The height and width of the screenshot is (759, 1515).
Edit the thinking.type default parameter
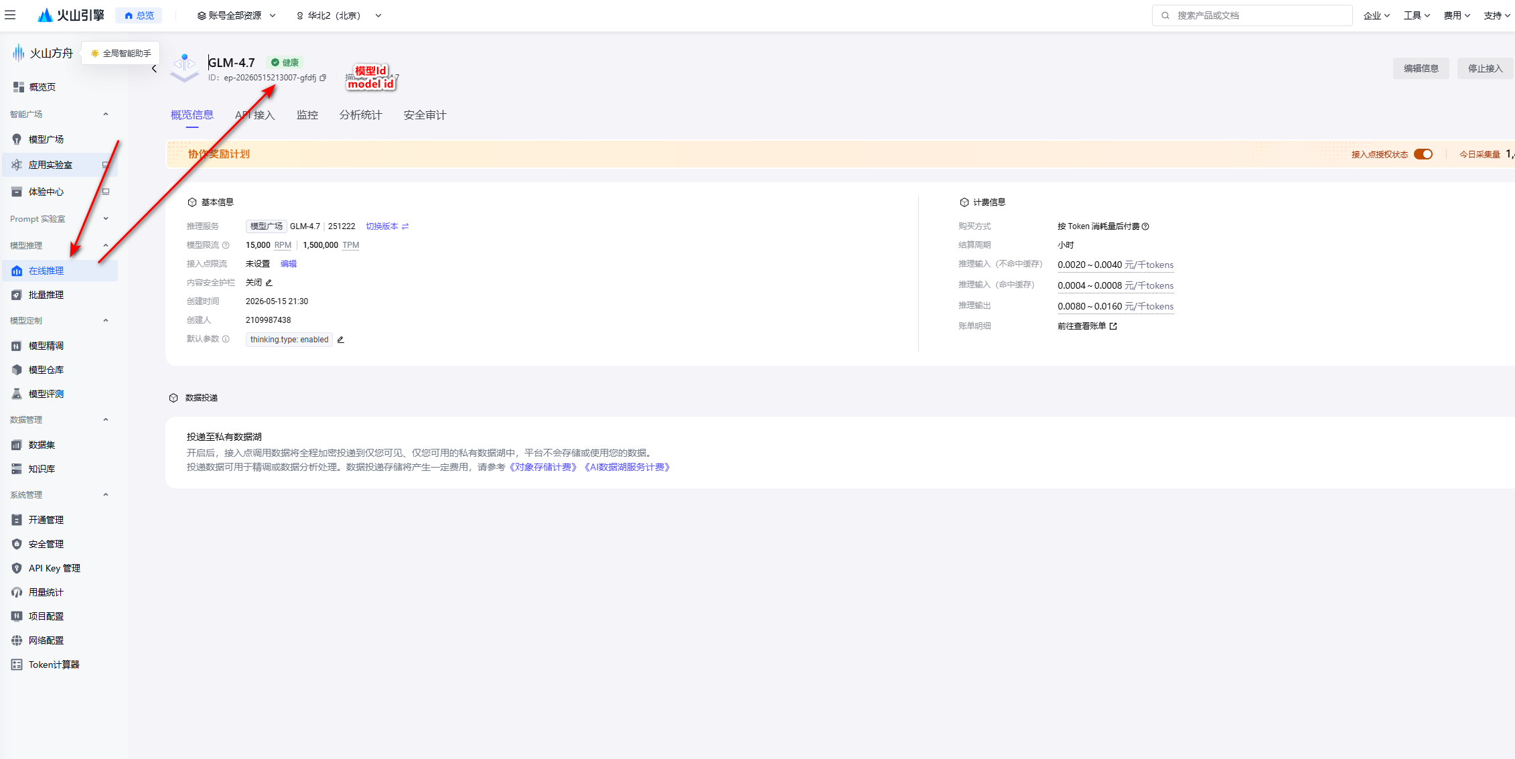(x=340, y=340)
